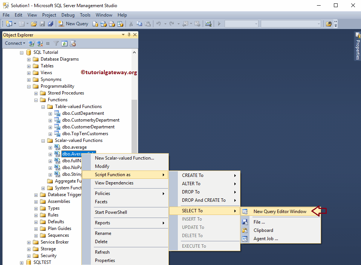Click the New Query button
This screenshot has width=361, height=265.
coord(73,24)
